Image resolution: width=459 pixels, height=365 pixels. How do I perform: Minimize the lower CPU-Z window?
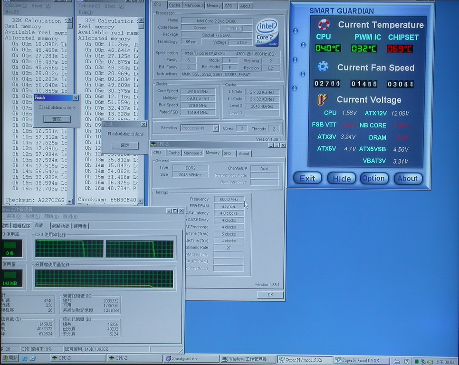(x=271, y=145)
